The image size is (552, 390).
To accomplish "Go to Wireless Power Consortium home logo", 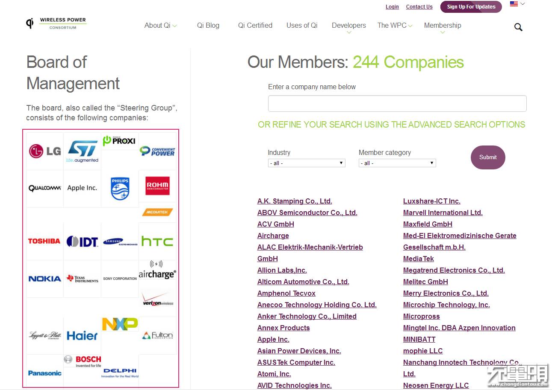I will [56, 23].
